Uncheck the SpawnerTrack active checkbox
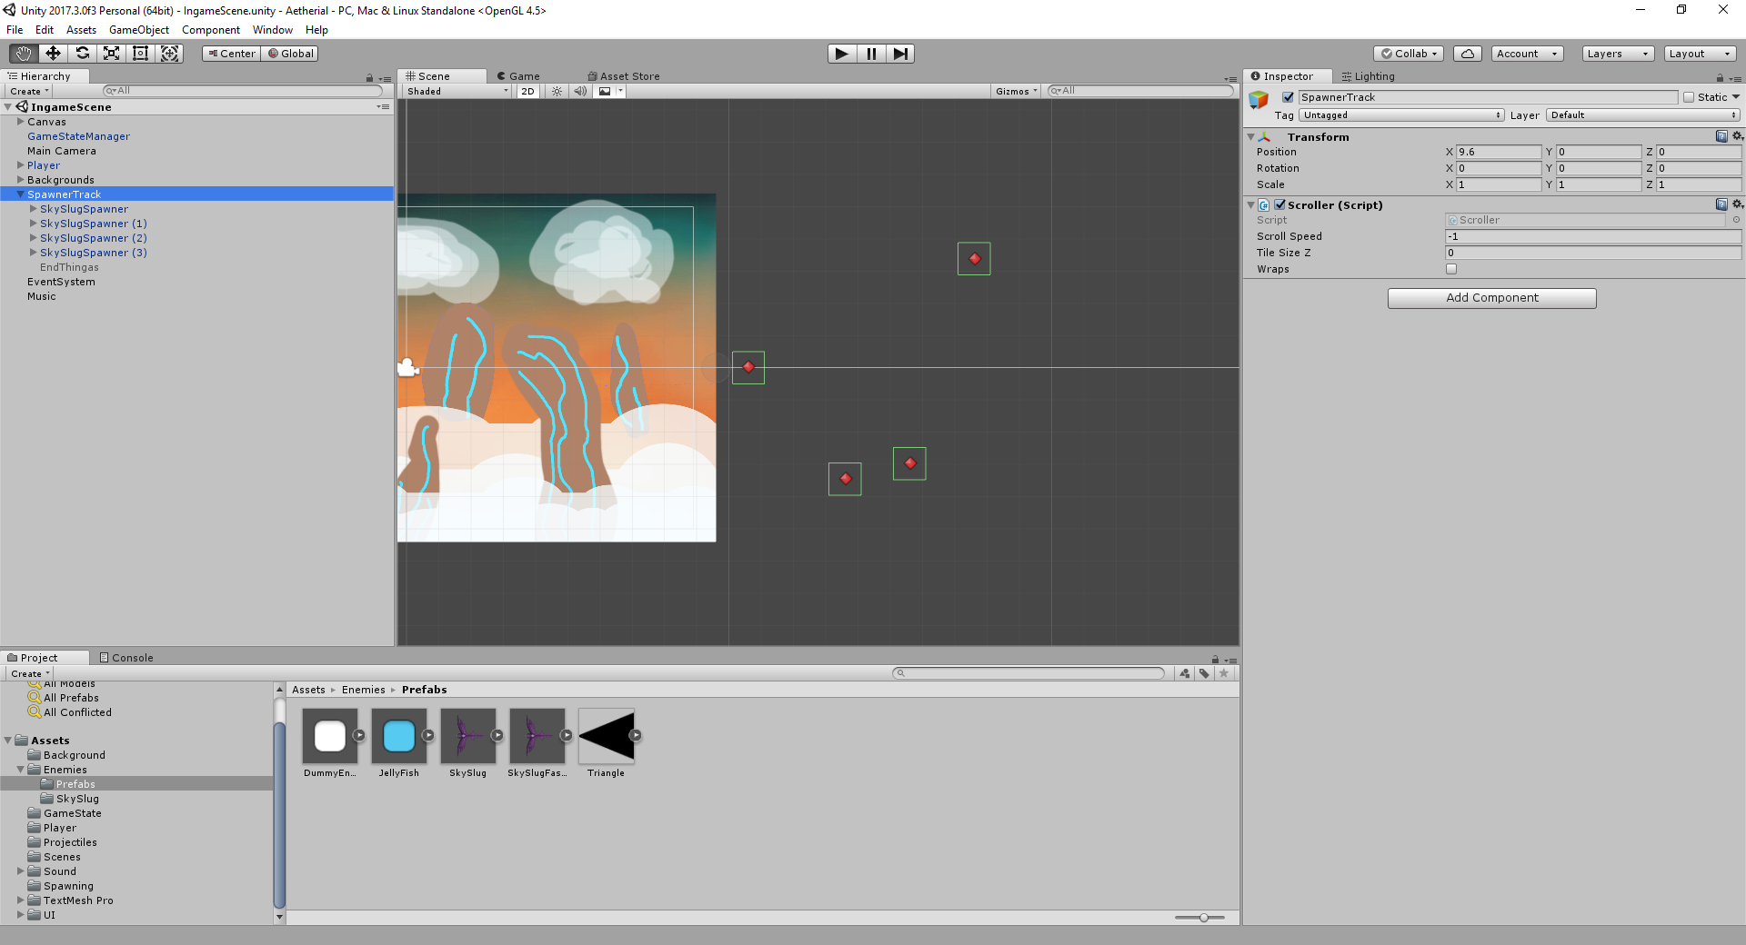 coord(1288,97)
